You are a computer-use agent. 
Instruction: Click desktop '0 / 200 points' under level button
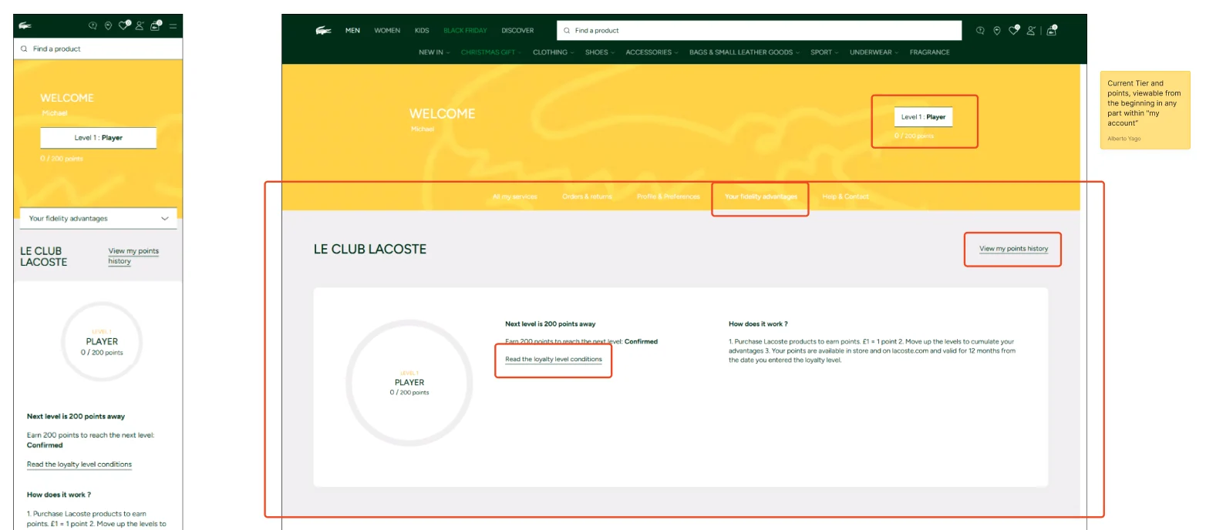pos(914,136)
